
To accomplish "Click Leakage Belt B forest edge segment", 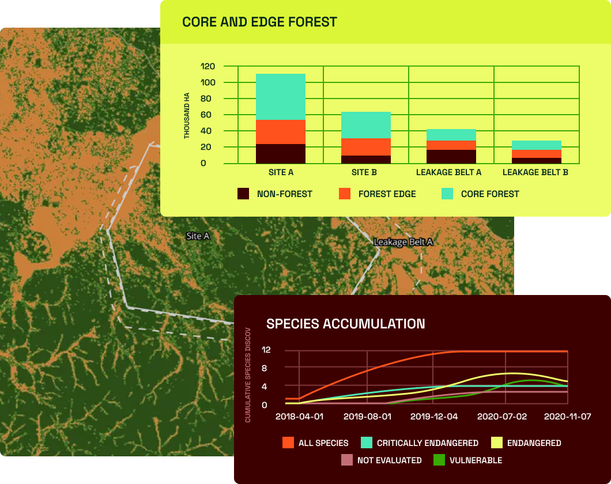I will [537, 154].
